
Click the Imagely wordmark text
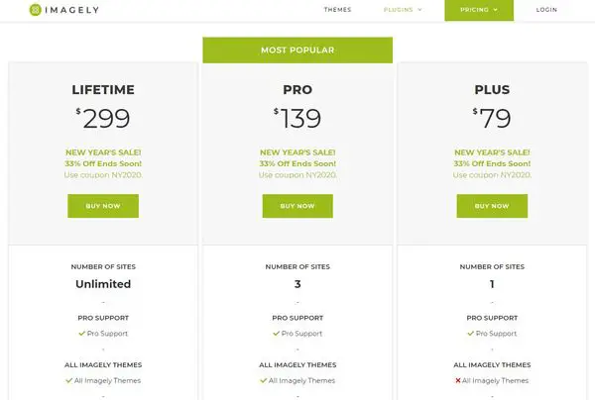[72, 10]
